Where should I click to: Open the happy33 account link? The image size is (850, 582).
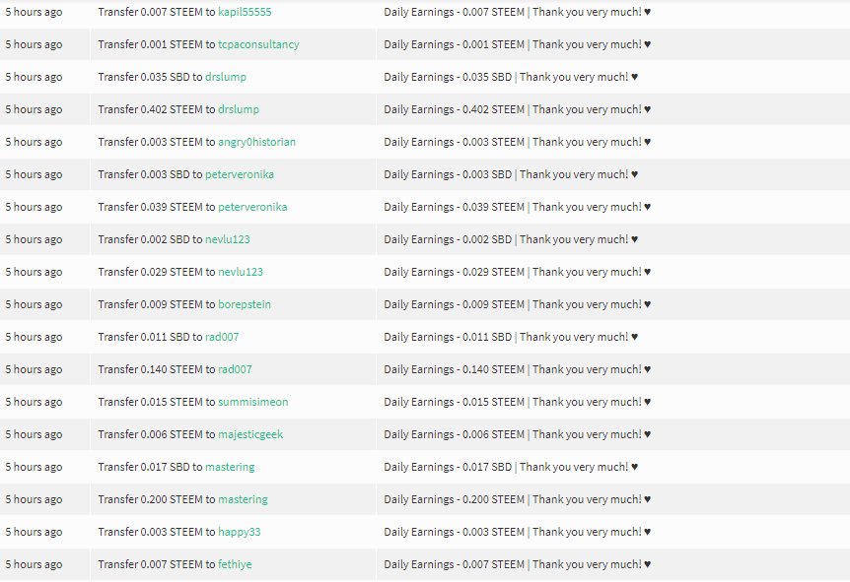pyautogui.click(x=239, y=532)
